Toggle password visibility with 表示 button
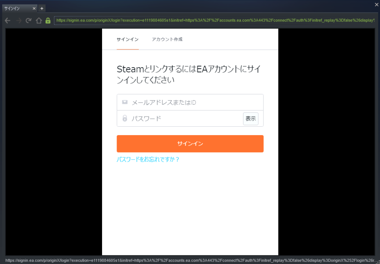The height and width of the screenshot is (264, 380). pos(250,119)
